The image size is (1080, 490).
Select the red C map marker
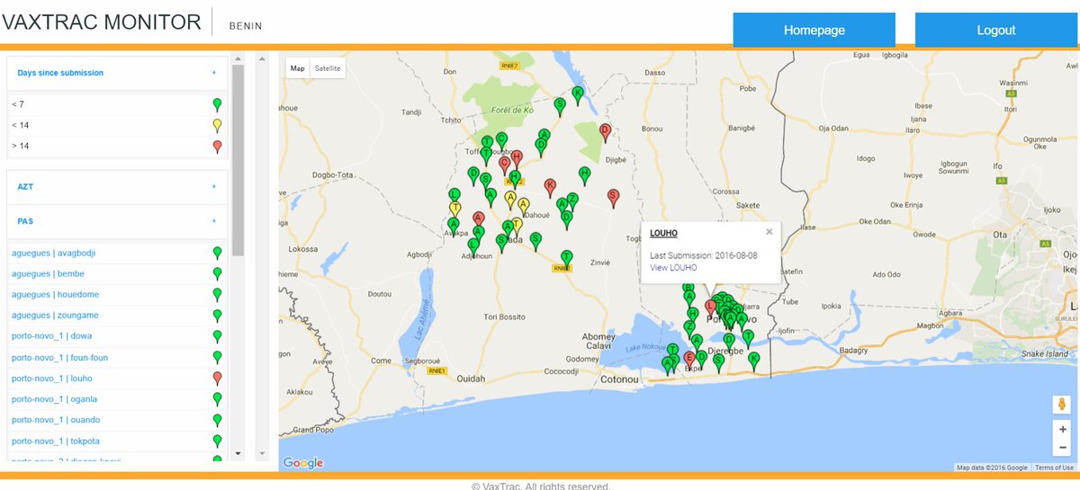point(505,166)
